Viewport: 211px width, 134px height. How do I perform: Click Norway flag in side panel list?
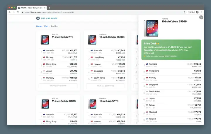coord(147,78)
